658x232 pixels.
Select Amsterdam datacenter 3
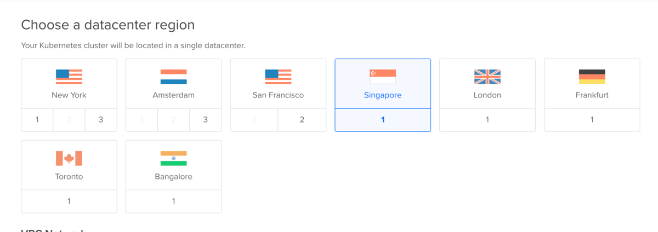coord(206,120)
